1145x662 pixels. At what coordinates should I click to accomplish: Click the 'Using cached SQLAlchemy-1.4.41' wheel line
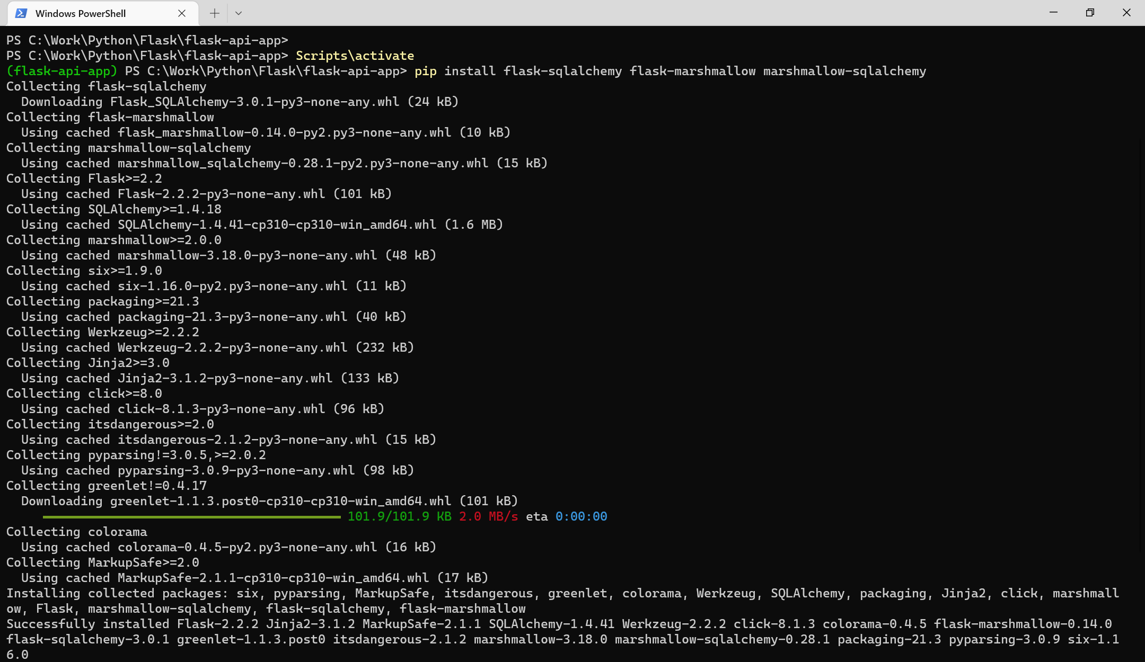click(262, 225)
